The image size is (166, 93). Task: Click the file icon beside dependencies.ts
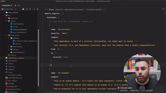(x=11, y=52)
